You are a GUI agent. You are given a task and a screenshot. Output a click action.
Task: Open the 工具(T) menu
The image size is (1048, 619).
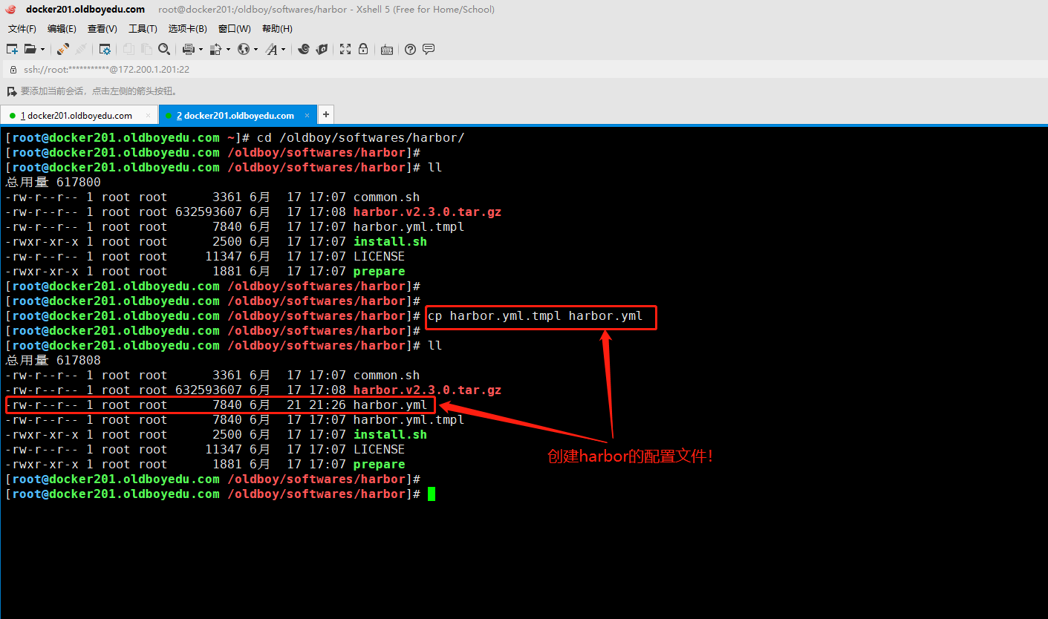(143, 28)
